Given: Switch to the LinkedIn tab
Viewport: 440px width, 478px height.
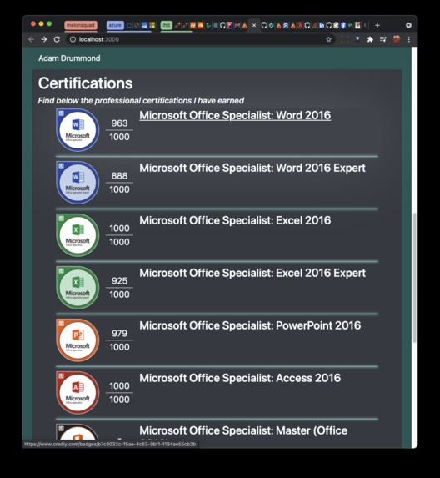Looking at the screenshot, I should point(322,25).
